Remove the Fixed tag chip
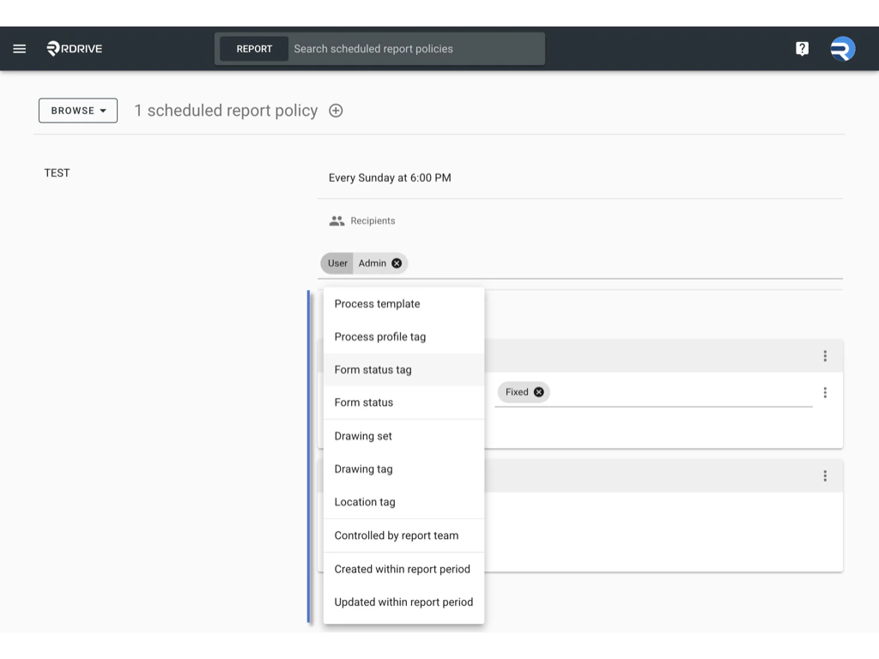The width and height of the screenshot is (879, 659). pyautogui.click(x=539, y=392)
